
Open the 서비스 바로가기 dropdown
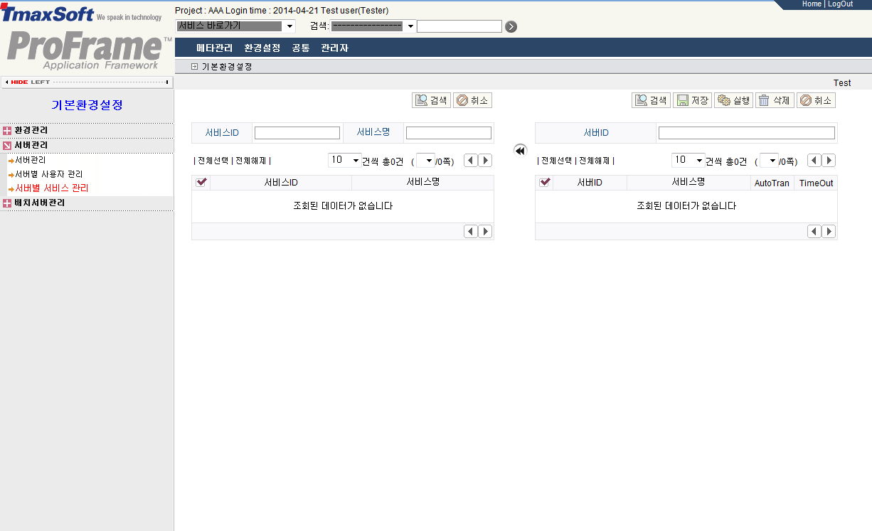pos(235,26)
